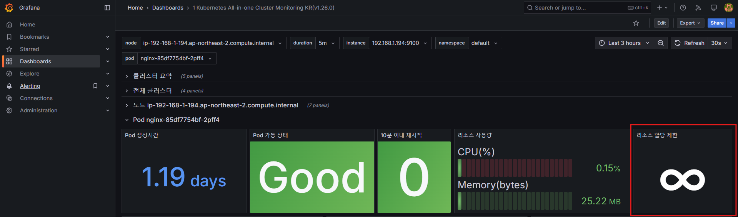Toggle the sidebar dock menu icon
The image size is (738, 217).
tap(107, 8)
